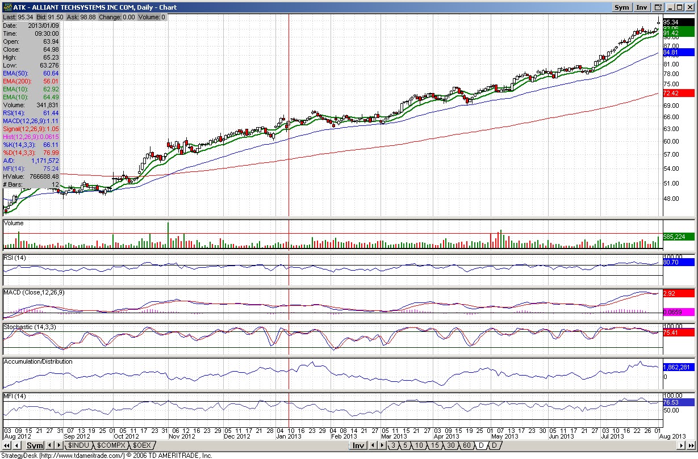Viewport: 698px width, 459px height.
Task: Click the blue 1,862,281 A/D value tag
Action: 679,367
